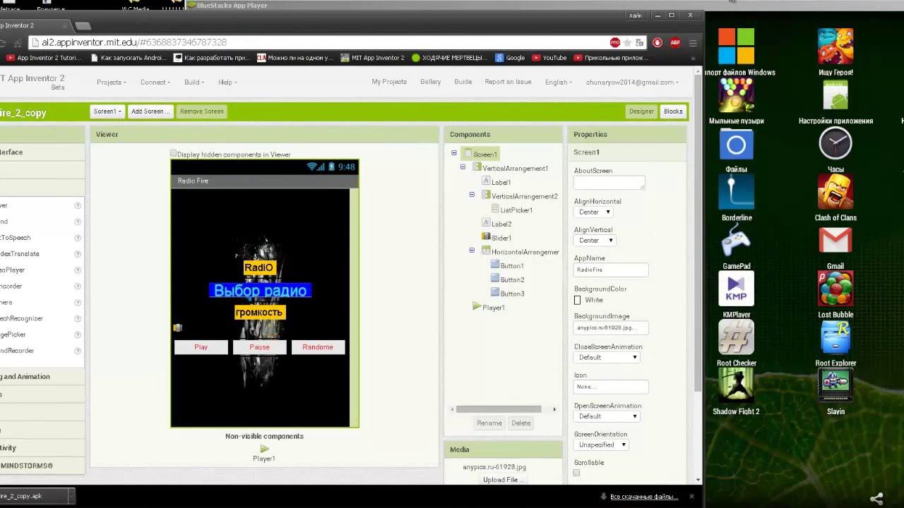Click help icon next to SoundRecorder palette item
This screenshot has width=904, height=508.
tap(78, 351)
